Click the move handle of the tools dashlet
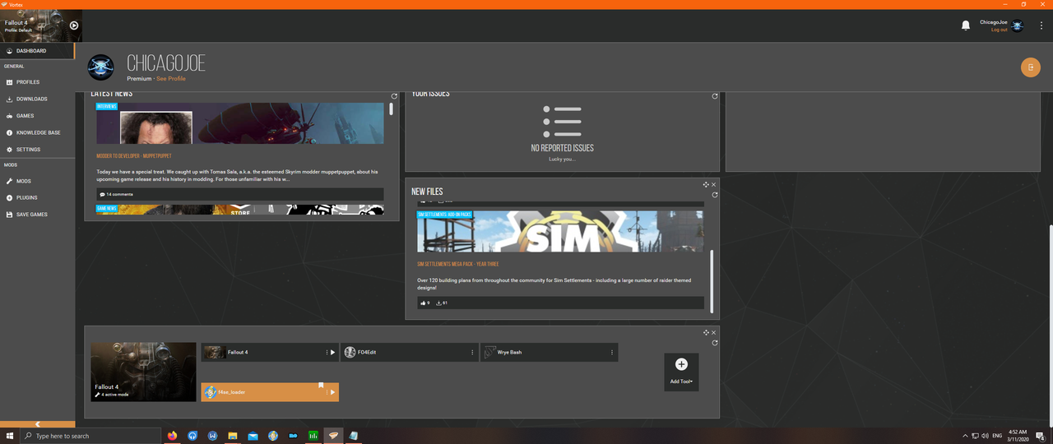The image size is (1053, 444). (x=706, y=333)
